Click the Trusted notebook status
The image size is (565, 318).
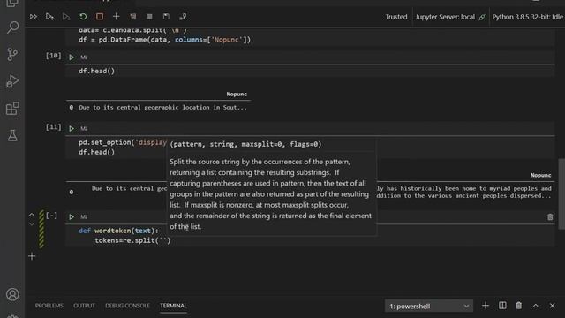(396, 17)
